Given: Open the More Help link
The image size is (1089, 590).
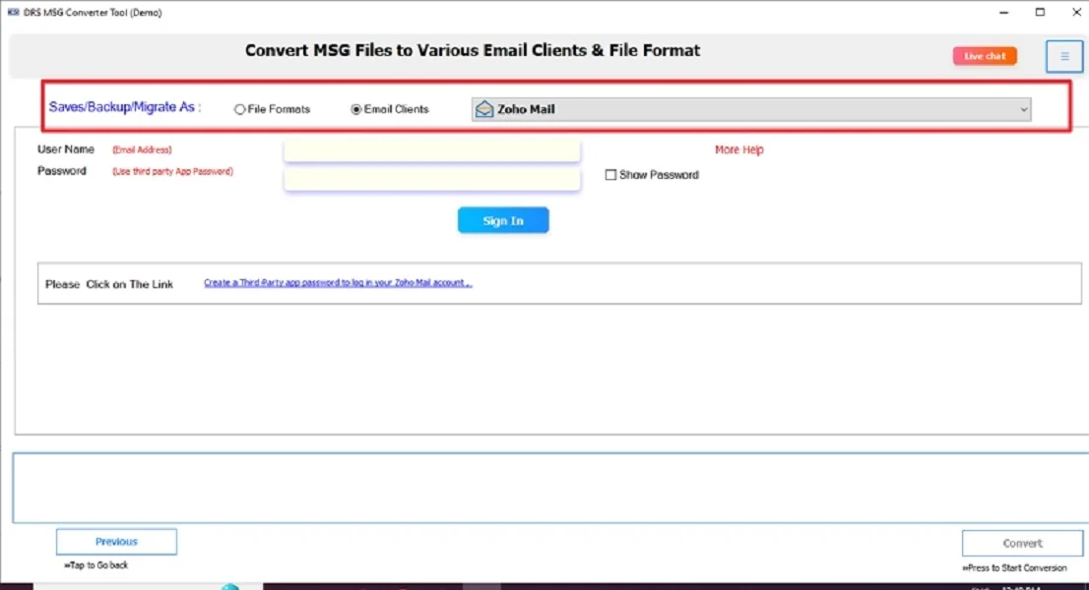Looking at the screenshot, I should tap(738, 150).
